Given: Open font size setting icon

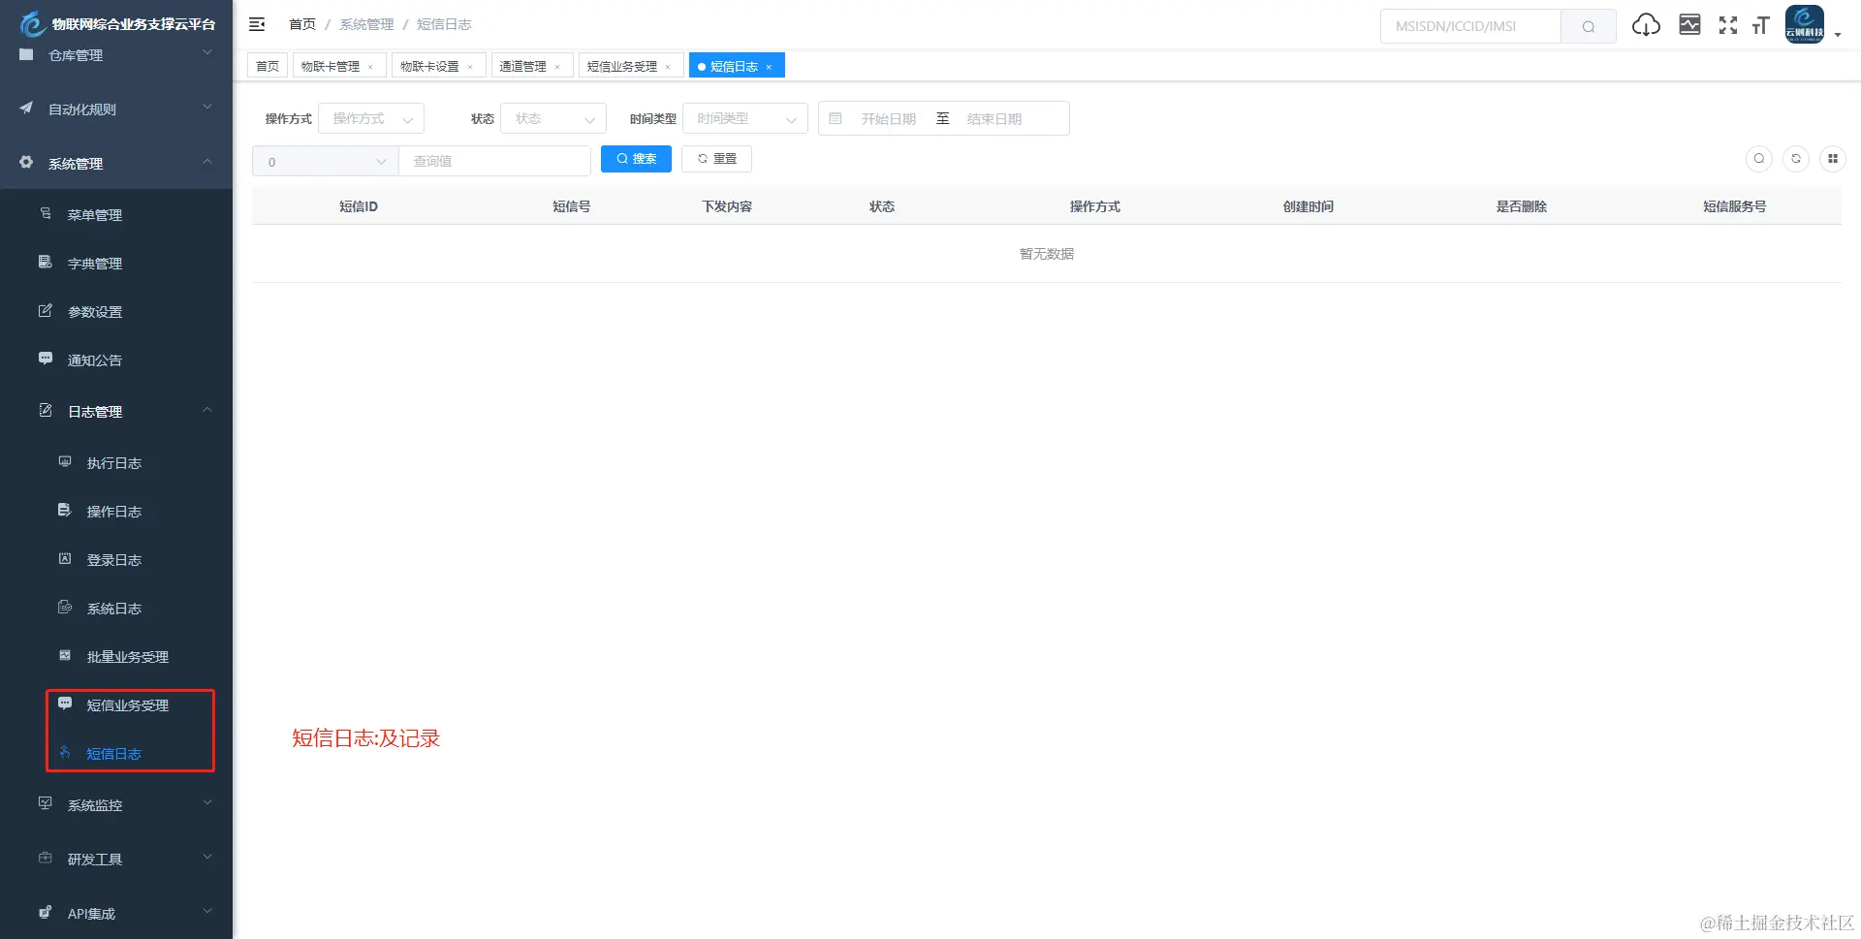Looking at the screenshot, I should tap(1760, 25).
